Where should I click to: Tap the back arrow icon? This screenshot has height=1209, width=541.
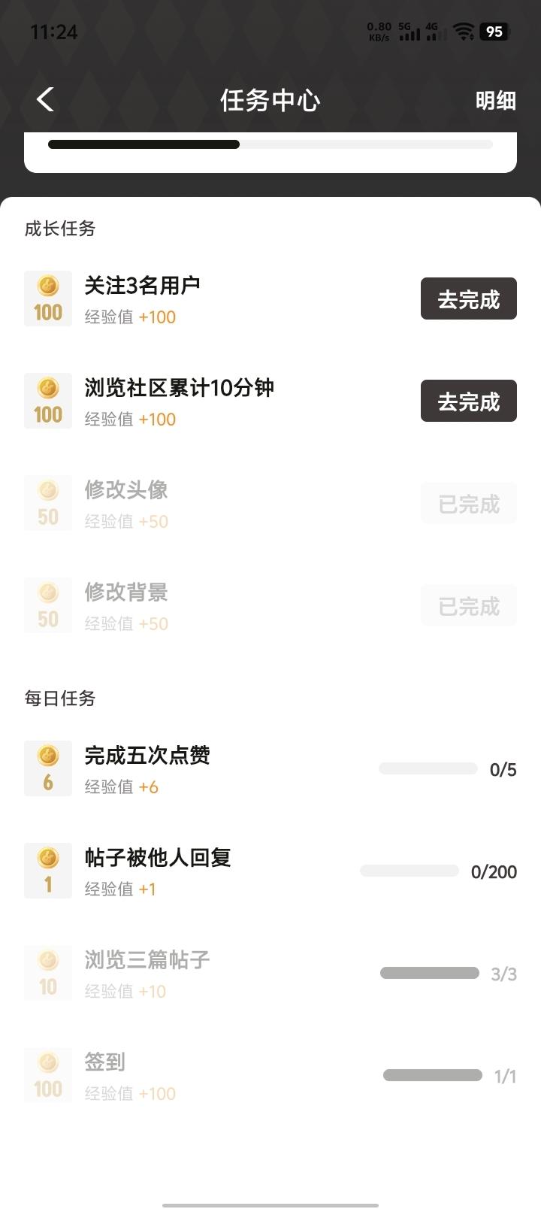(x=46, y=99)
